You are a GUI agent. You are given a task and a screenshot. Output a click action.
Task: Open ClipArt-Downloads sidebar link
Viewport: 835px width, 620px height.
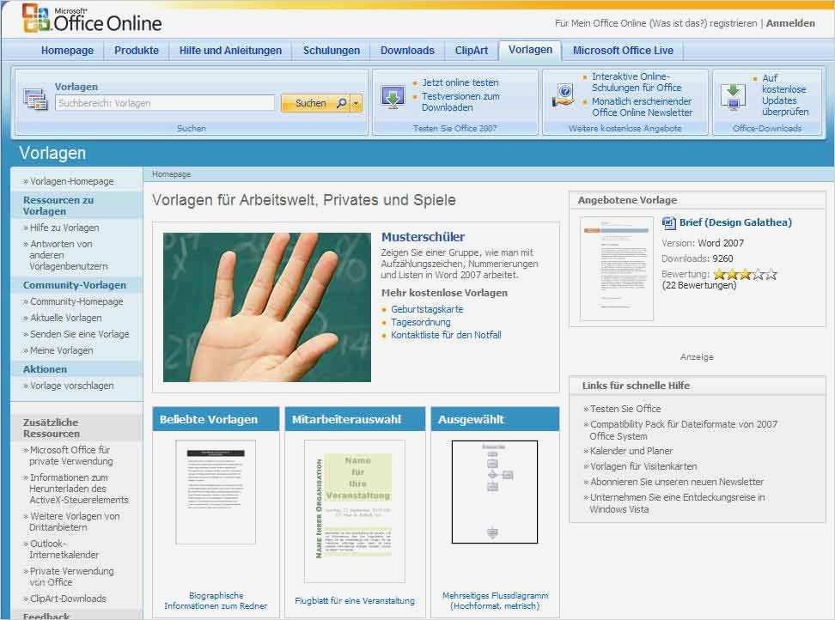pos(68,599)
